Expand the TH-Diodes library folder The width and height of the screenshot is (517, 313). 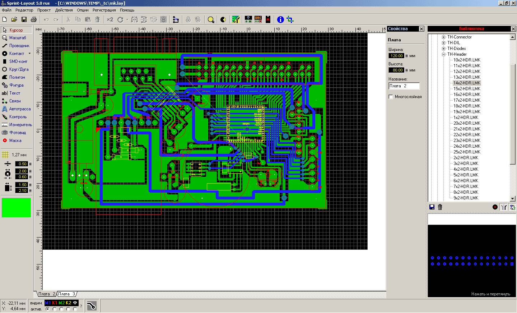(444, 49)
